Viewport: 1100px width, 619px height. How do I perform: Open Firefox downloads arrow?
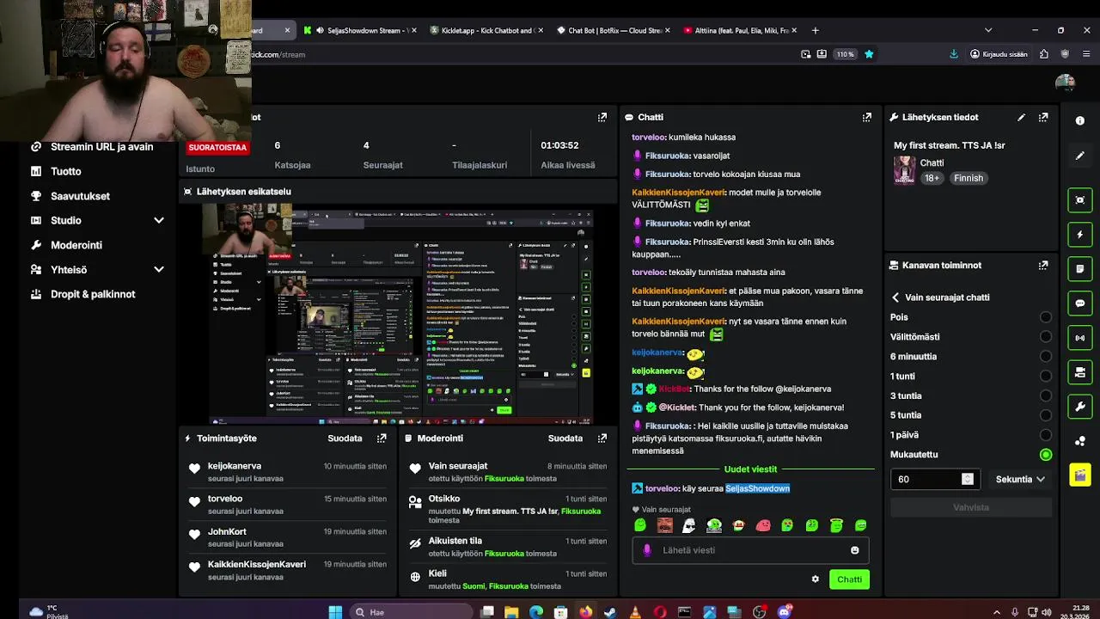(954, 54)
